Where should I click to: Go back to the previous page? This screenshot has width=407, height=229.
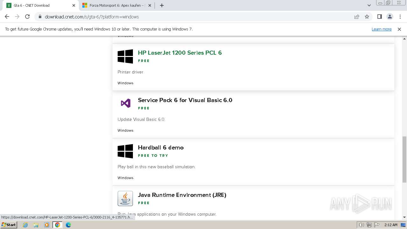click(x=7, y=17)
